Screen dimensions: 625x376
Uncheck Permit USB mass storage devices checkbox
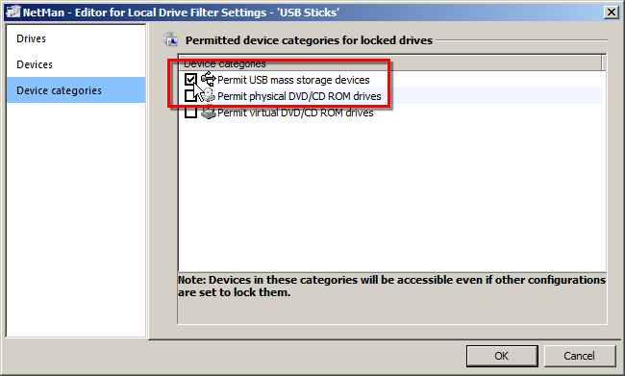tap(190, 80)
